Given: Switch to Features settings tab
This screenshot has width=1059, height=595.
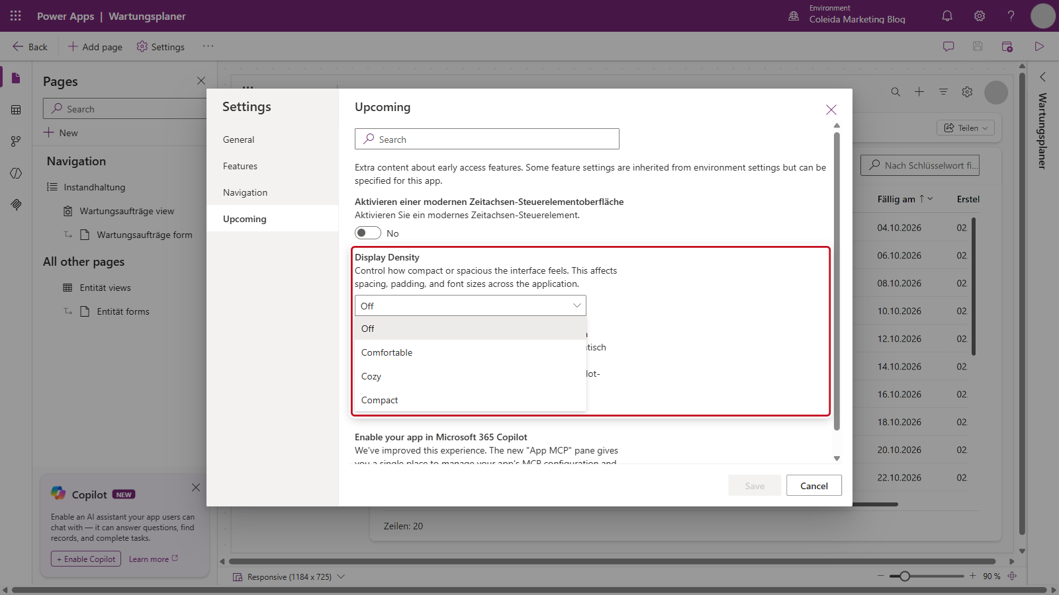Looking at the screenshot, I should click(x=272, y=166).
